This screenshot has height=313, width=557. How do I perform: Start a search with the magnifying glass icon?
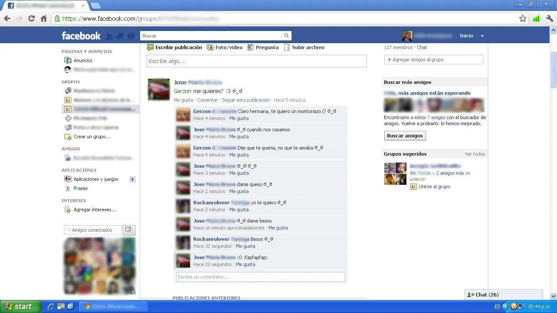click(286, 35)
